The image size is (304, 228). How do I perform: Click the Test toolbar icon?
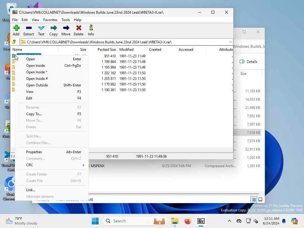41,30
